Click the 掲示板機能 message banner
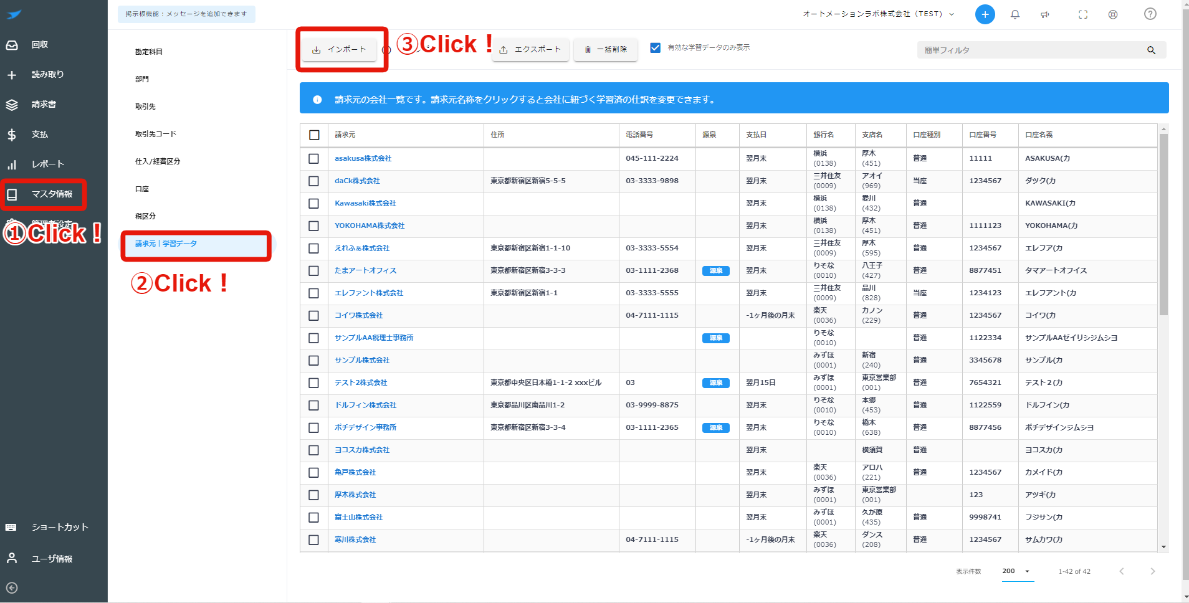This screenshot has height=603, width=1189. 186,14
